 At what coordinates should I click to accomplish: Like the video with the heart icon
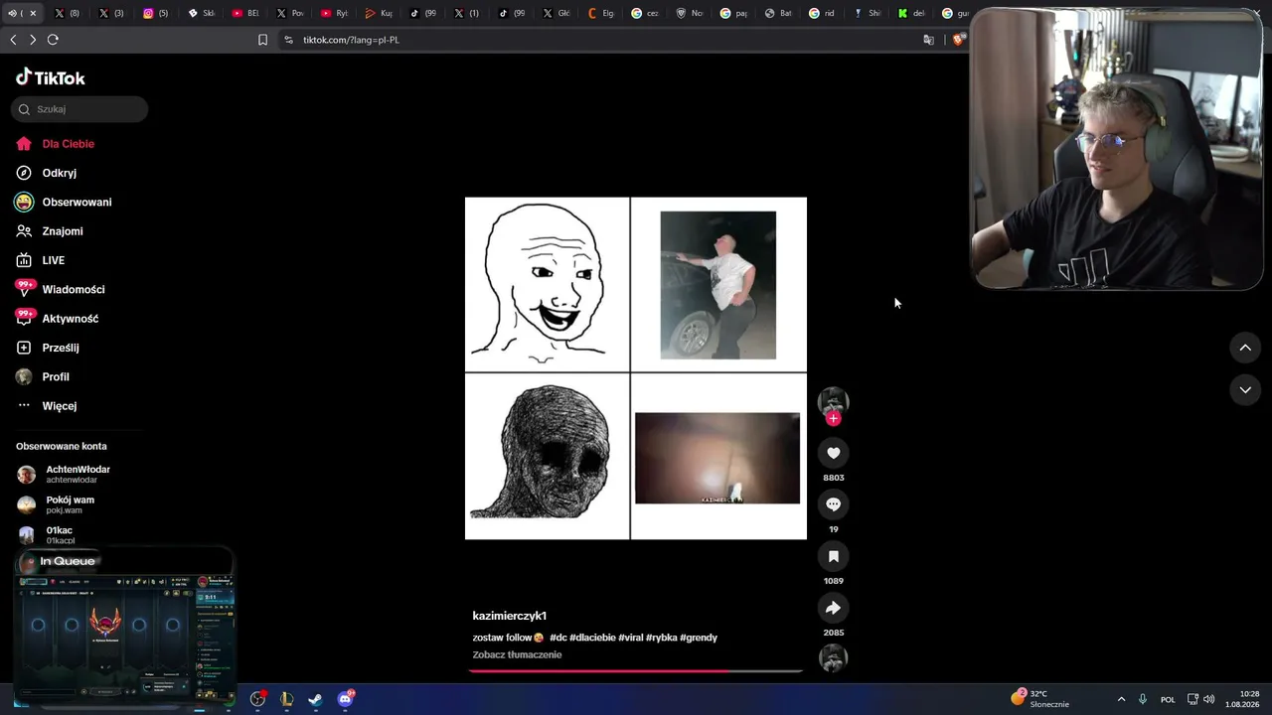(x=833, y=453)
